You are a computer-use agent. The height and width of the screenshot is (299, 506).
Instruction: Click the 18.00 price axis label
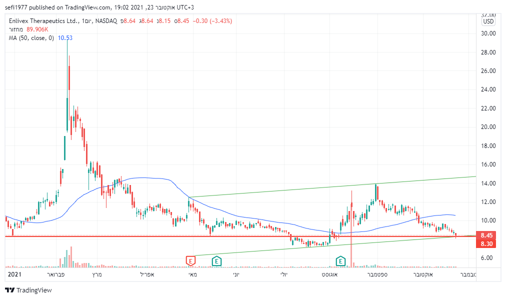click(x=488, y=146)
